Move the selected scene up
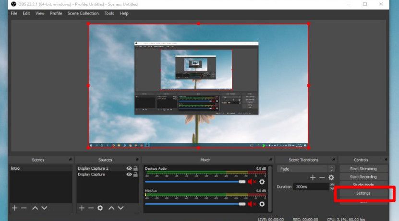This screenshot has height=221, width=399. tap(35, 208)
